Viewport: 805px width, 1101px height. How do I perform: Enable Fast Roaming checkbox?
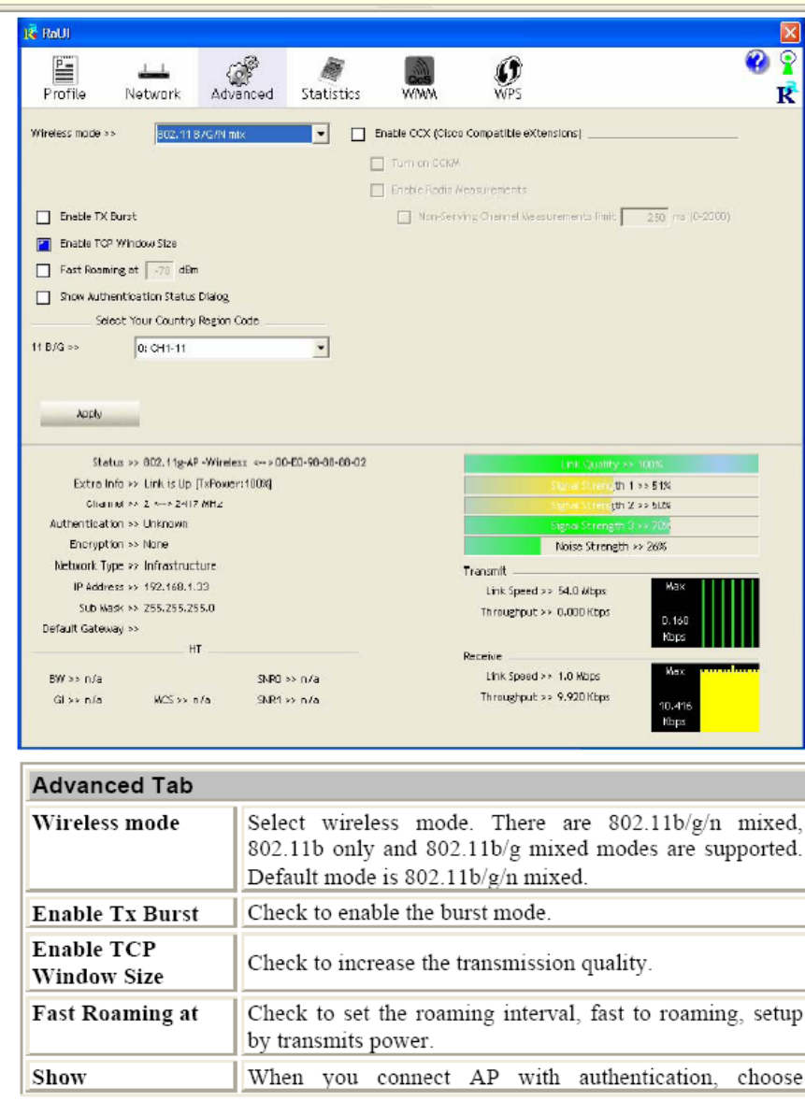44,270
